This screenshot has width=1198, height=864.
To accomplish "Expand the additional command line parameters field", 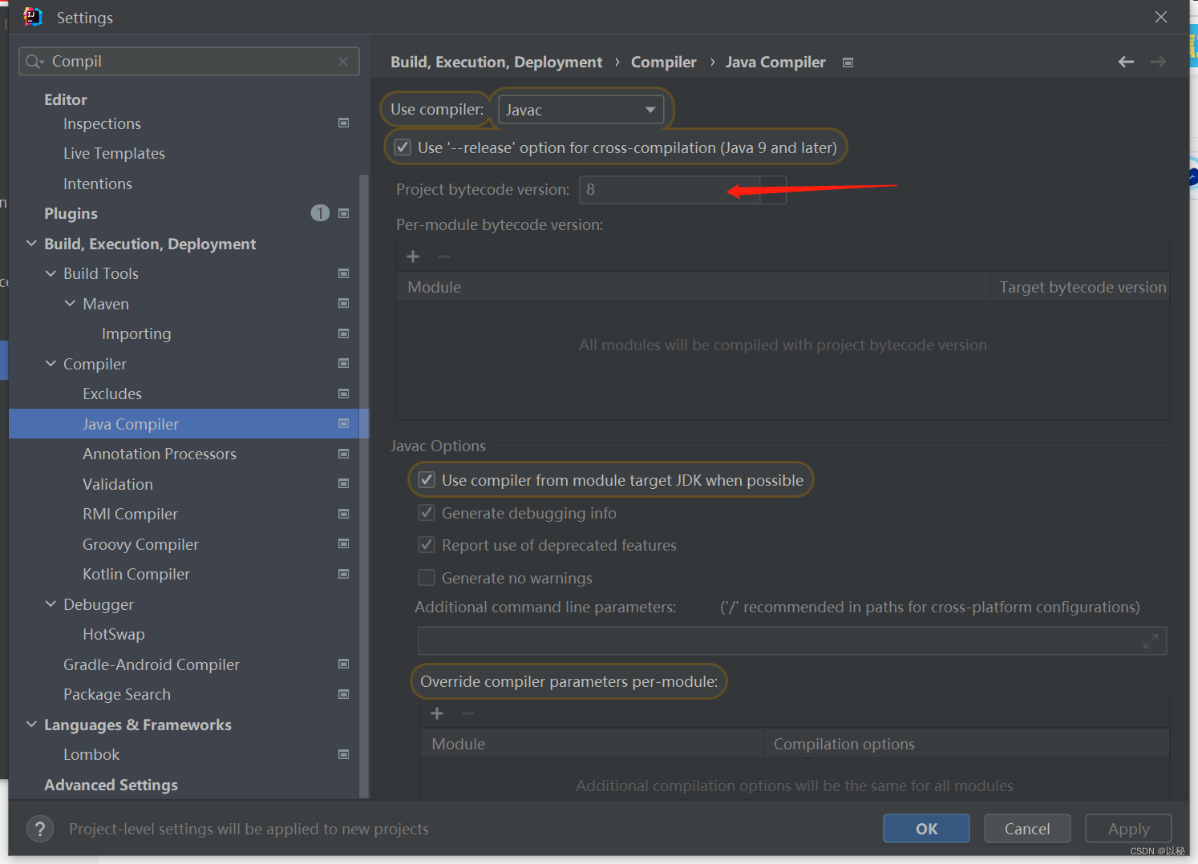I will (1151, 641).
